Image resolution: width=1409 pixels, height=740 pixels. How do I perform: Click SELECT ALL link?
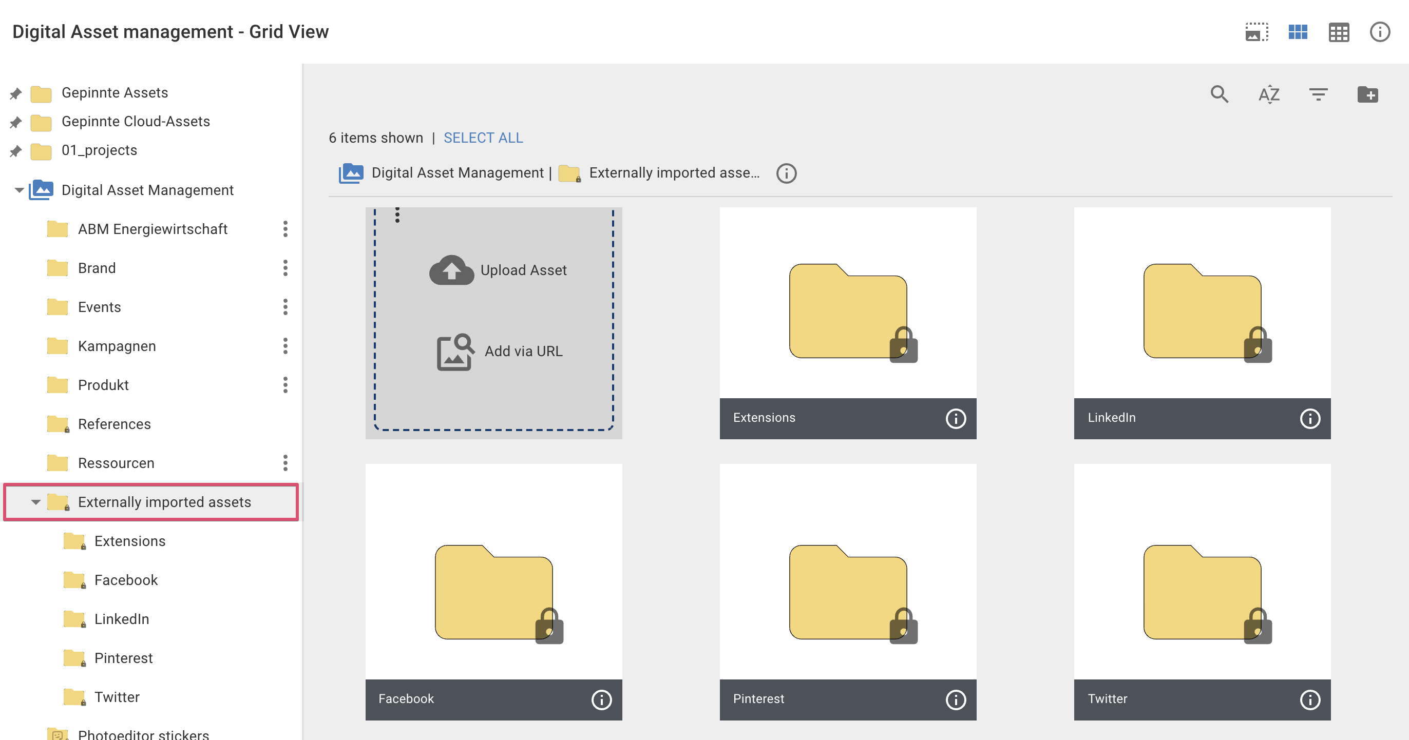(483, 138)
